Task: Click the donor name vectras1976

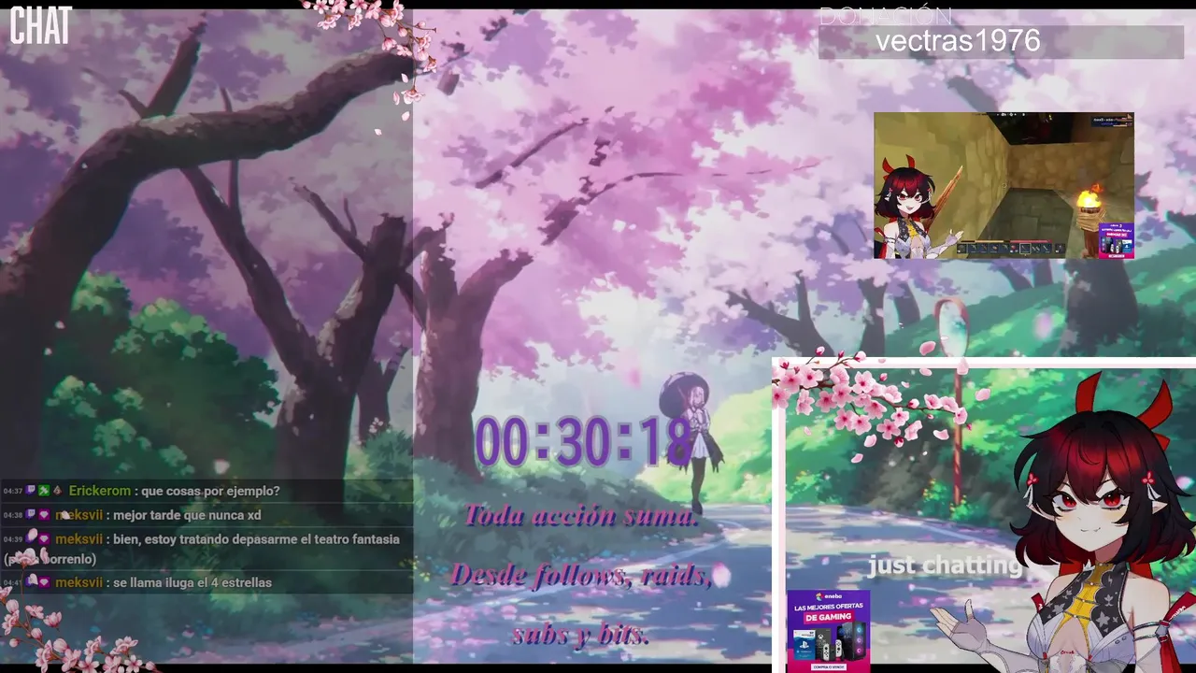Action: [958, 40]
